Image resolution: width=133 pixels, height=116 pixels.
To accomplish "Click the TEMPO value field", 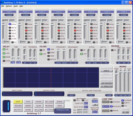I will click(95, 101).
